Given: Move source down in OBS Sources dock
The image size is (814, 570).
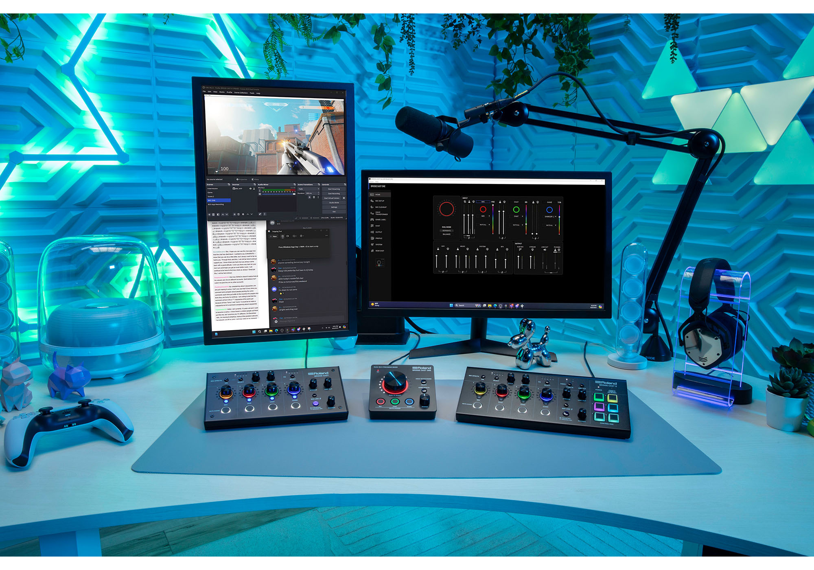Looking at the screenshot, I should pos(252,214).
